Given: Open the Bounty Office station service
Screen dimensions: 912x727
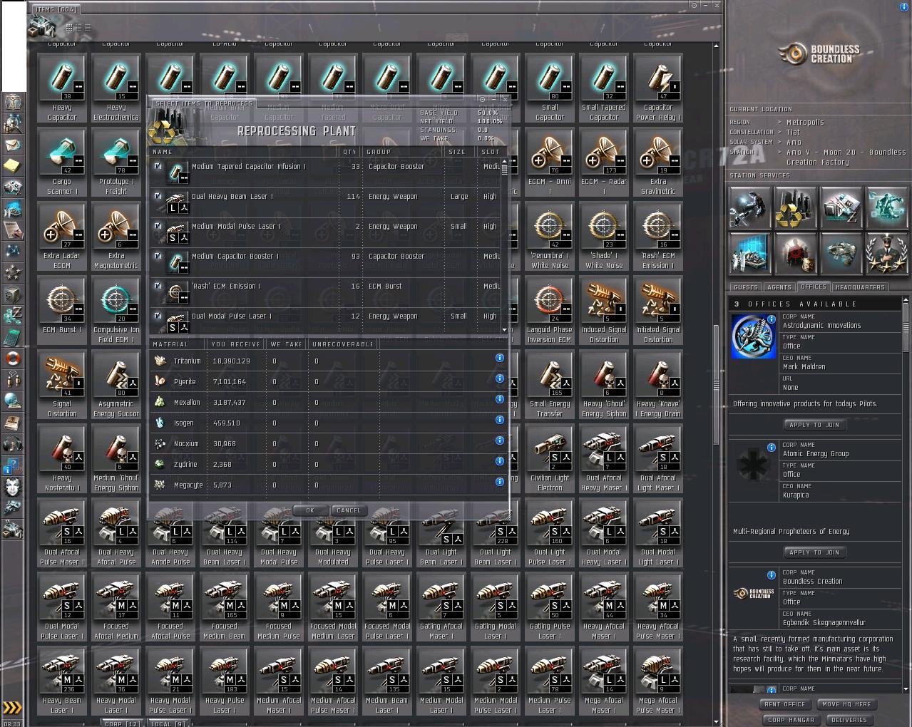Looking at the screenshot, I should (796, 253).
